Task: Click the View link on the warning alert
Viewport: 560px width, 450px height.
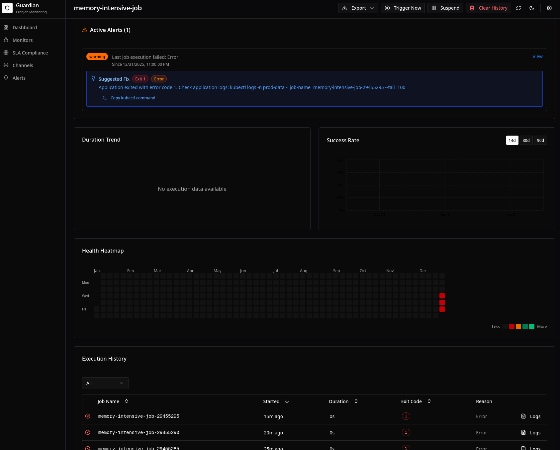Action: point(537,56)
